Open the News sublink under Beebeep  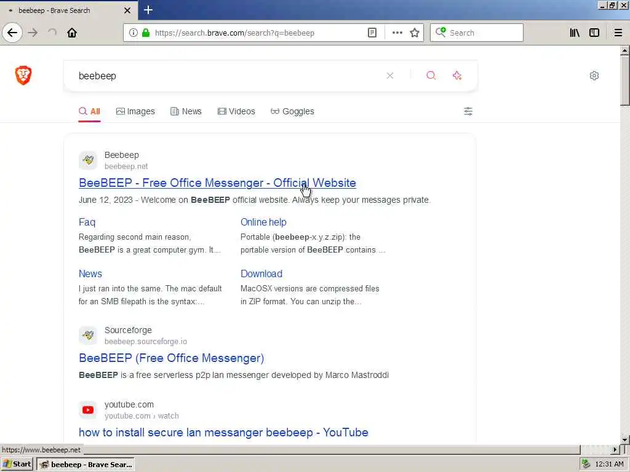coord(90,273)
